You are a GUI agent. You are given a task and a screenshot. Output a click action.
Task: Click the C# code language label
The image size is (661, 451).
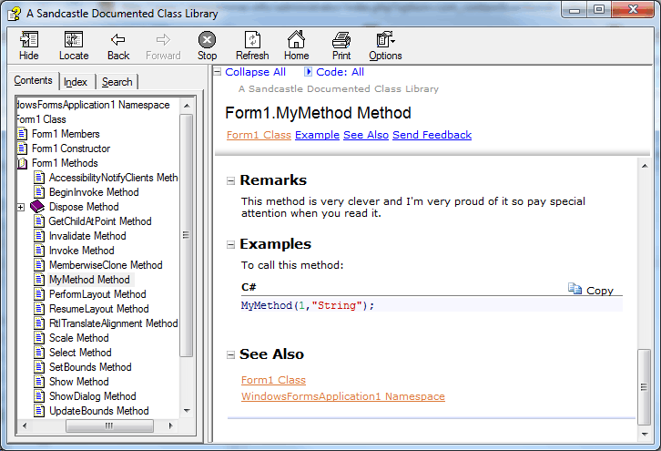[x=249, y=287]
